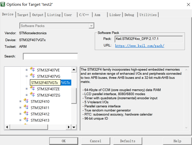Click the Pack name field
192x145 pixels.
(x=149, y=39)
